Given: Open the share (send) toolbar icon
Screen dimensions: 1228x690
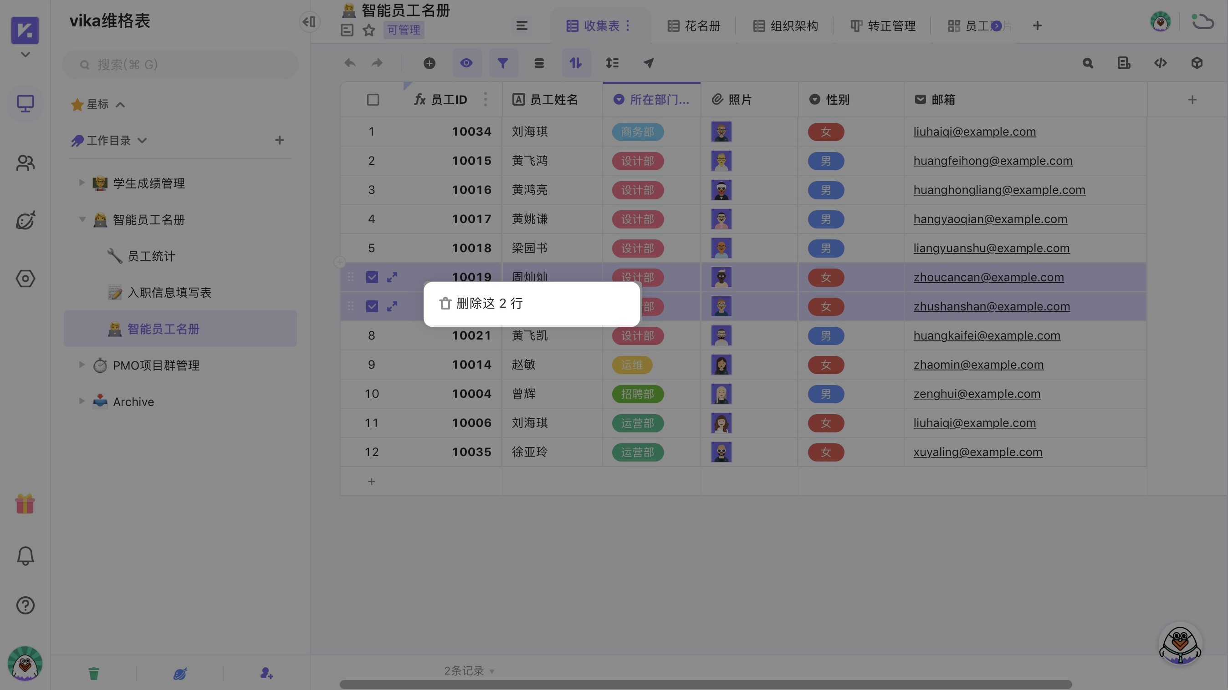Looking at the screenshot, I should tap(648, 62).
